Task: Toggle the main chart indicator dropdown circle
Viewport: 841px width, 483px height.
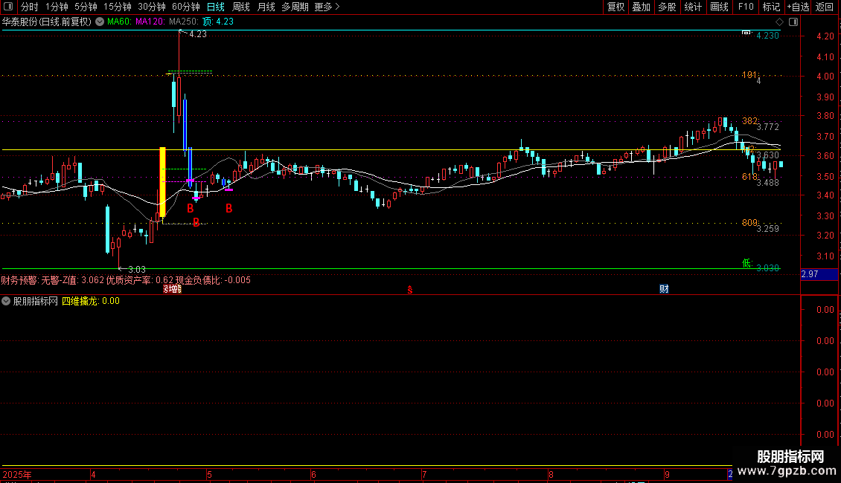Action: coord(100,22)
